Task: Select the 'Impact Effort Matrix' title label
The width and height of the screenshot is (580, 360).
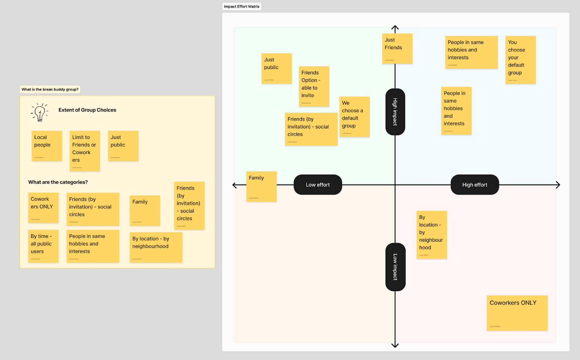Action: coord(241,6)
